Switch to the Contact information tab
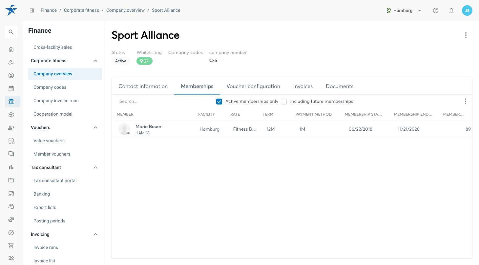479x265 pixels. point(143,86)
